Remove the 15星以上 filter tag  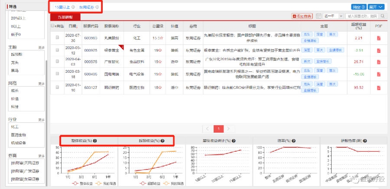point(73,7)
